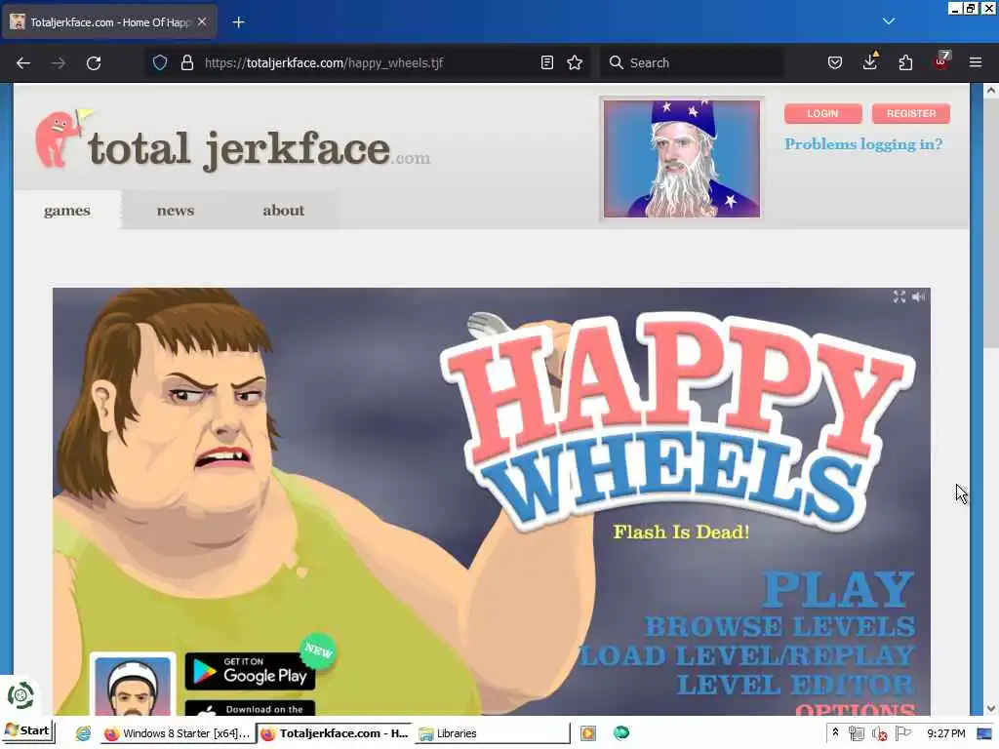Open a new tab with the plus icon
999x749 pixels.
tap(238, 22)
